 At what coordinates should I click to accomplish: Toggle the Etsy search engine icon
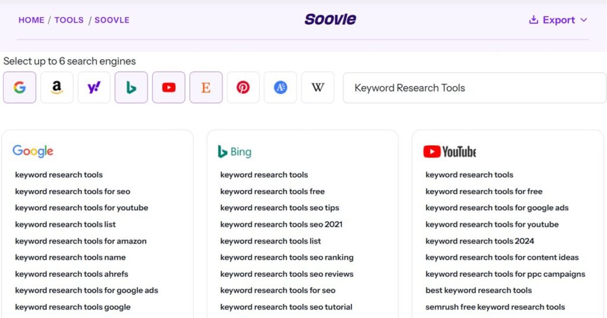click(x=206, y=88)
